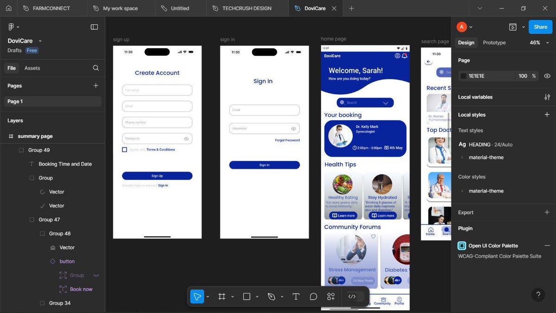Toggle page background visibility eye
The image size is (556, 313).
[547, 76]
